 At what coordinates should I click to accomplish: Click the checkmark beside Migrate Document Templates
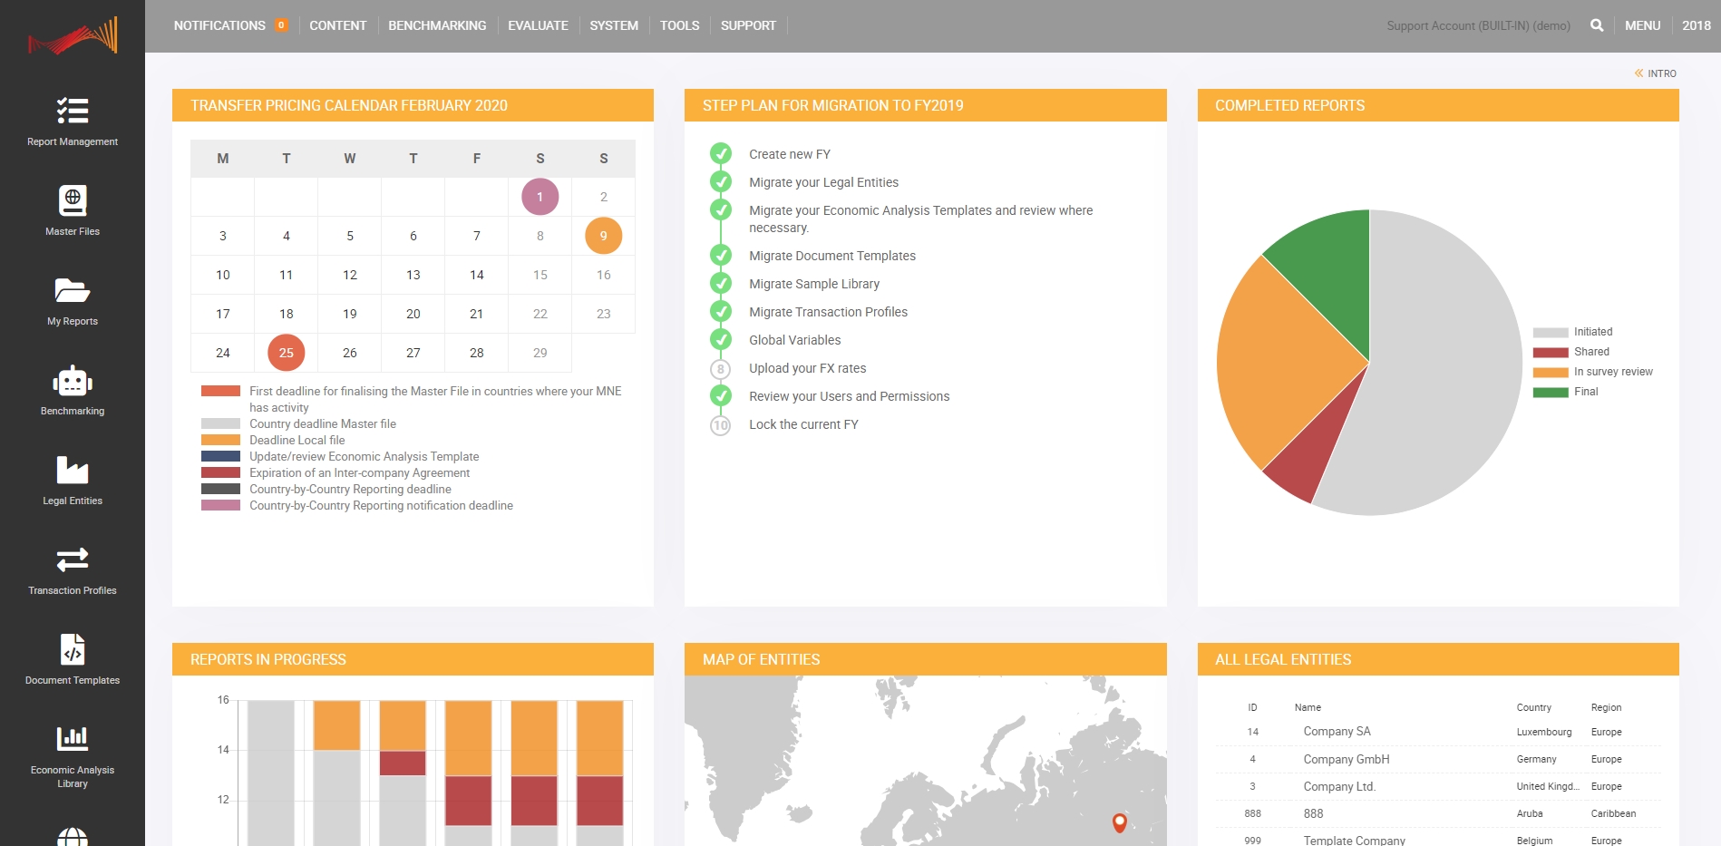click(x=721, y=255)
